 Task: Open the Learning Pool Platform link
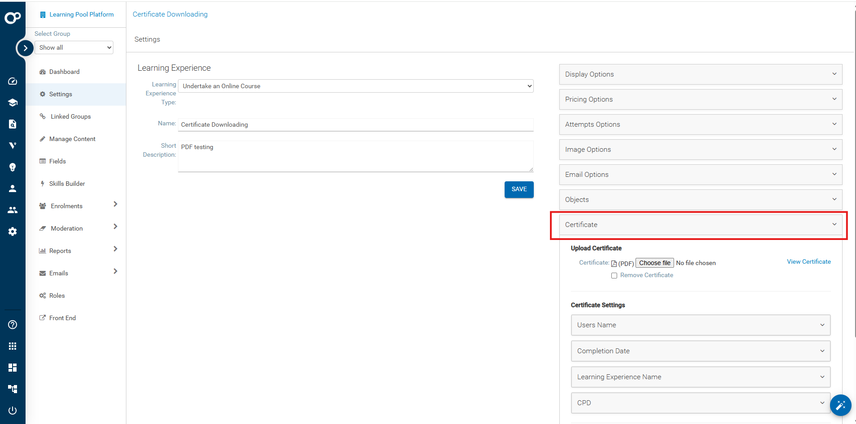click(x=82, y=14)
